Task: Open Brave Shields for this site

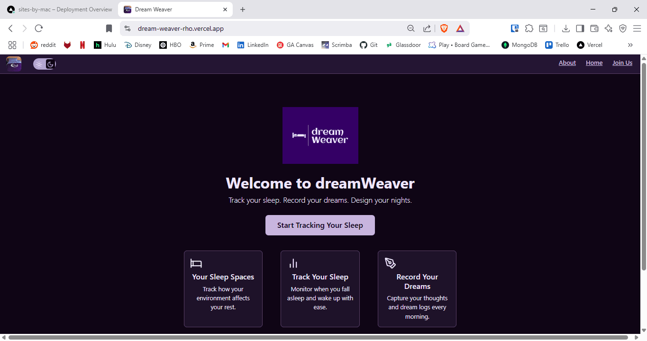Action: click(x=444, y=28)
